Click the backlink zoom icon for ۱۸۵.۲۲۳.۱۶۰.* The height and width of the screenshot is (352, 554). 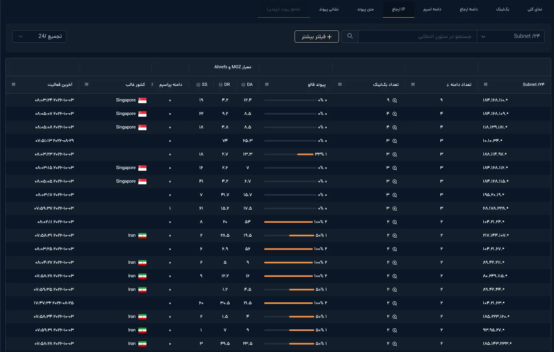tap(395, 317)
